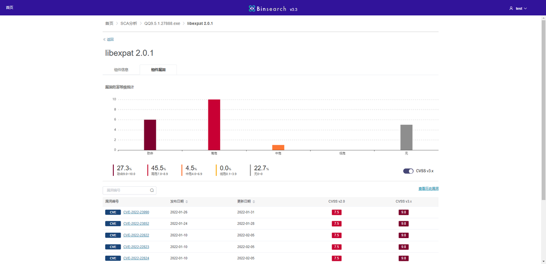Click publish date 2022-01-24 cell
Viewport: 546px width, 264px height.
(179, 224)
